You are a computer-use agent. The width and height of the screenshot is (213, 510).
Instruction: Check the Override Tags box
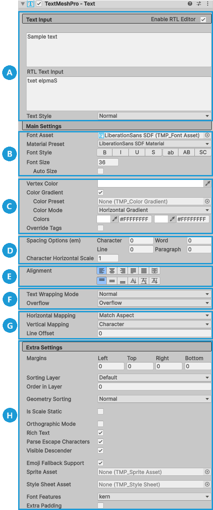(x=101, y=227)
